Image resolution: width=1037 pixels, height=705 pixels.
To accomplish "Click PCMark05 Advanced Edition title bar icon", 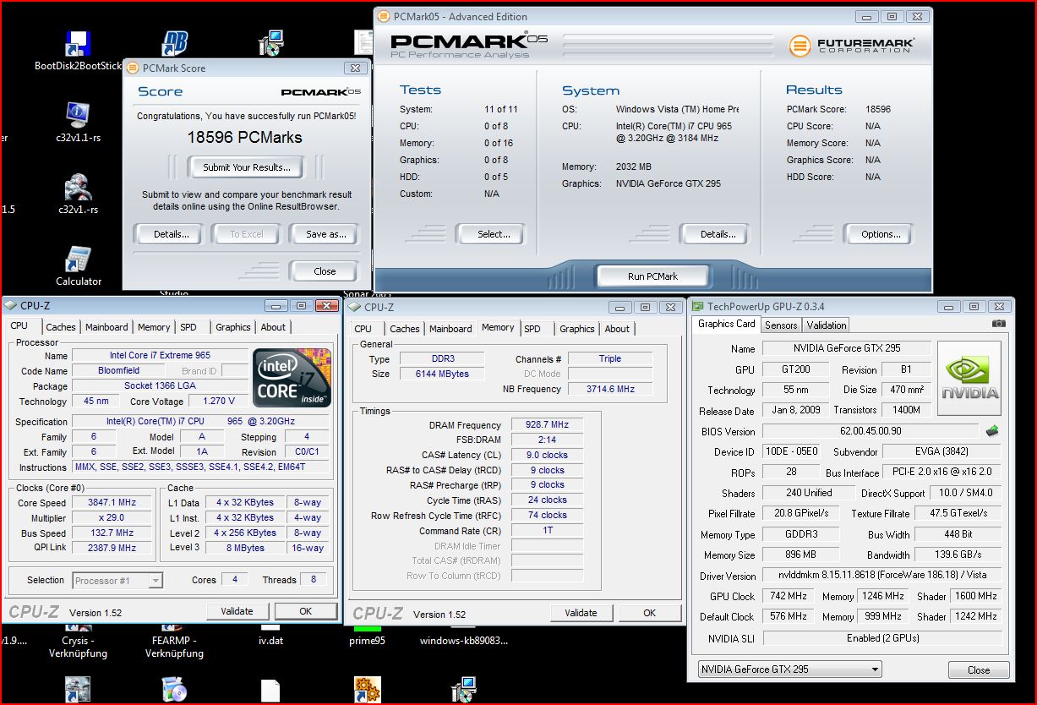I will point(384,16).
